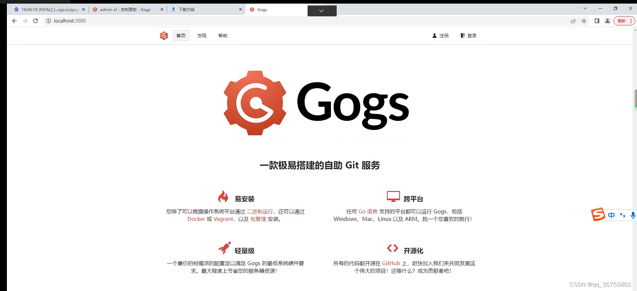Reload the localhost:3000 page
This screenshot has width=637, height=291.
tap(36, 21)
